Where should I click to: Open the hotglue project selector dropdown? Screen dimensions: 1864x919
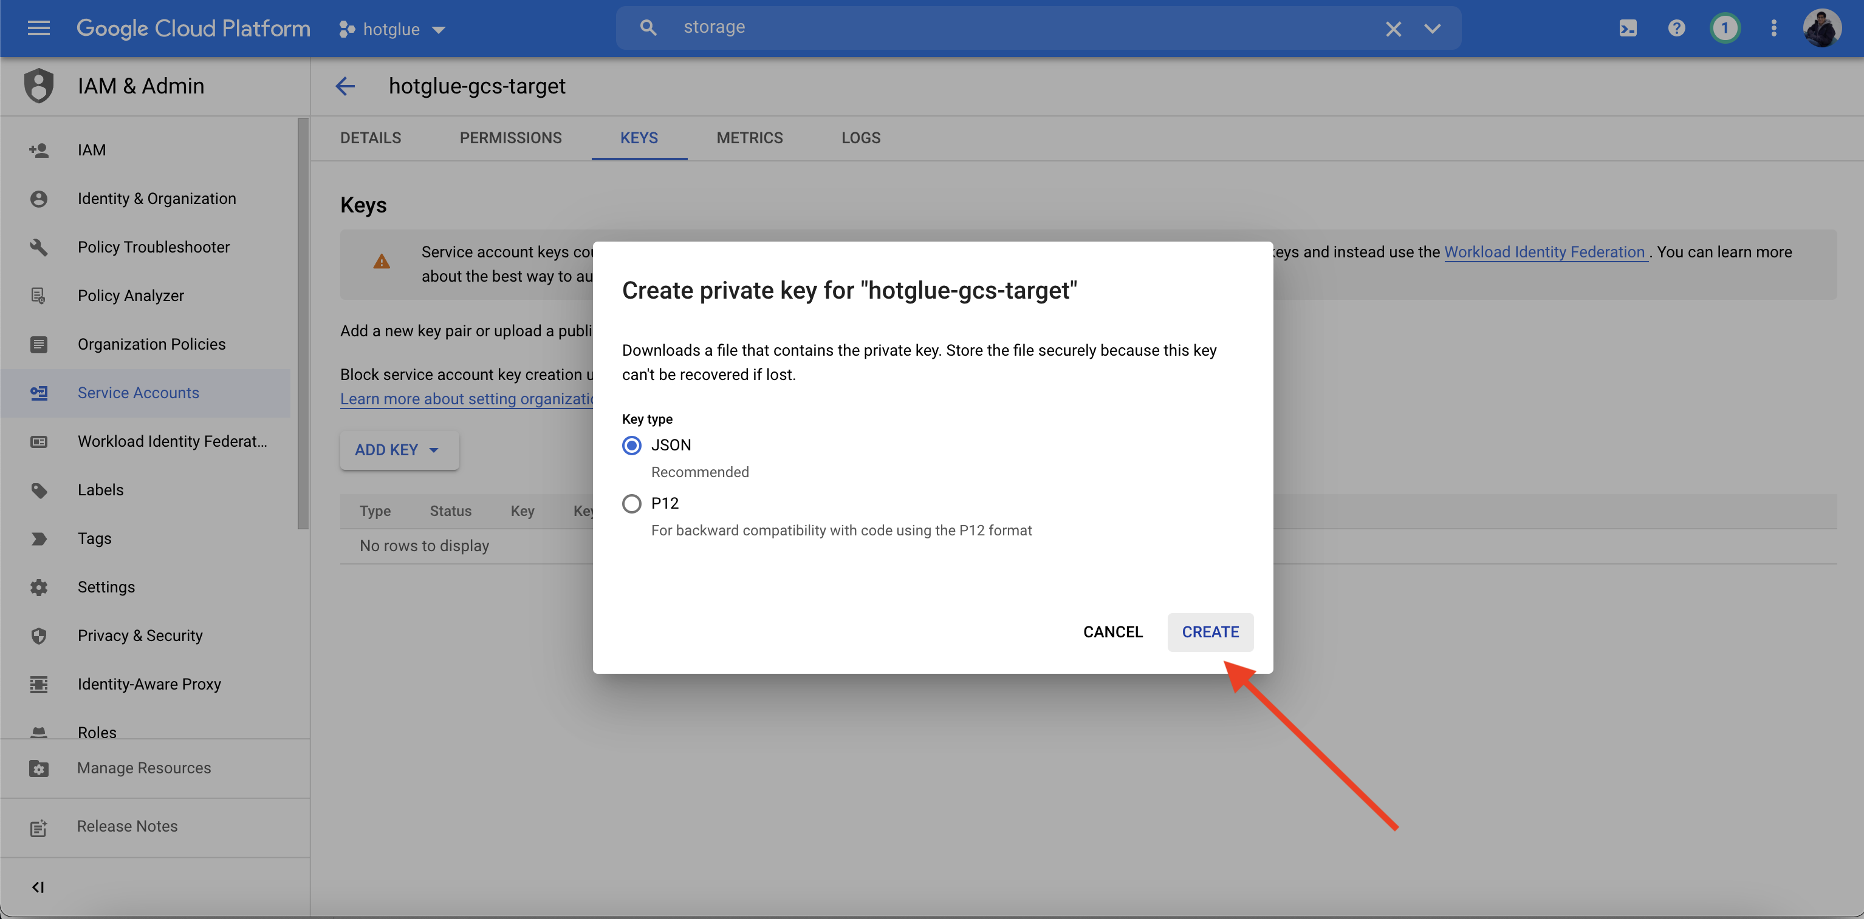pos(391,29)
